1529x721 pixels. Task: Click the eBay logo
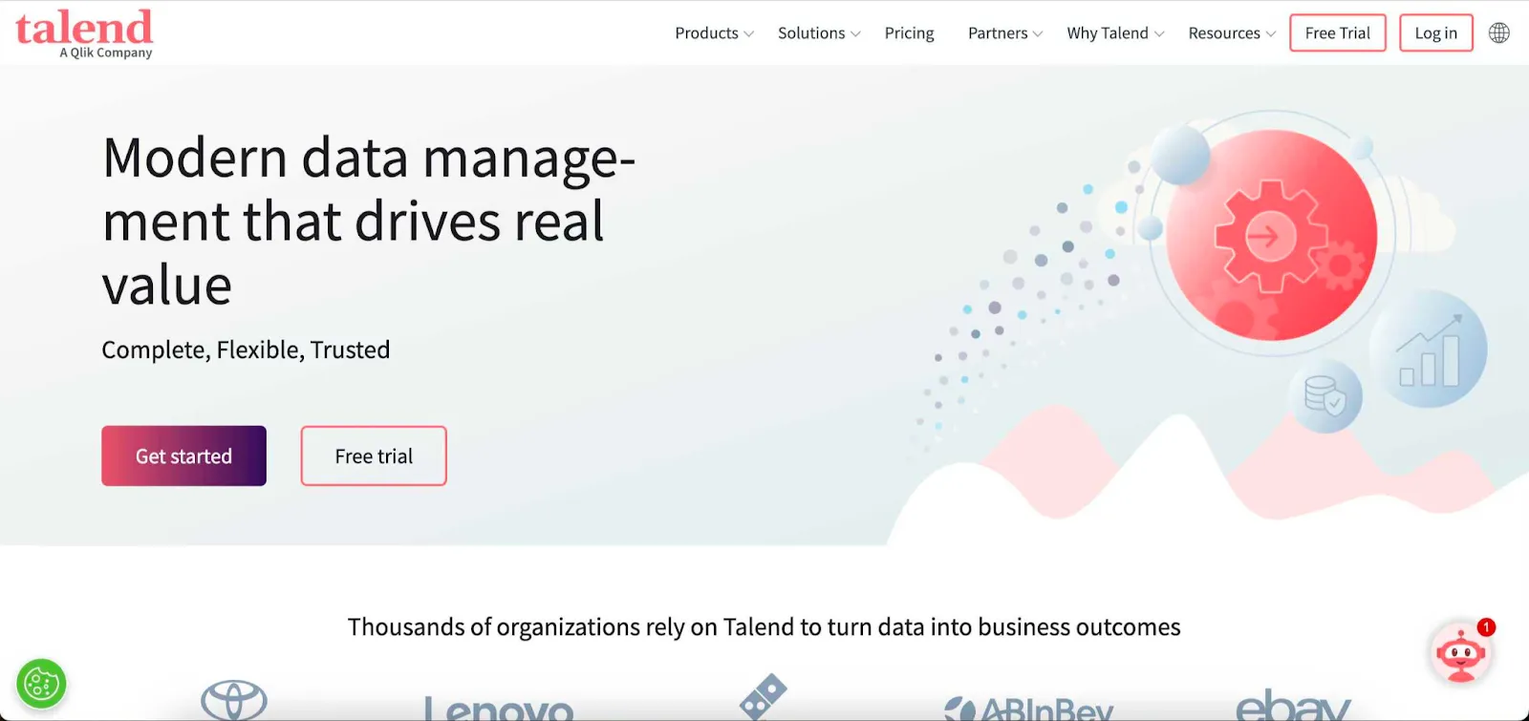(1293, 705)
